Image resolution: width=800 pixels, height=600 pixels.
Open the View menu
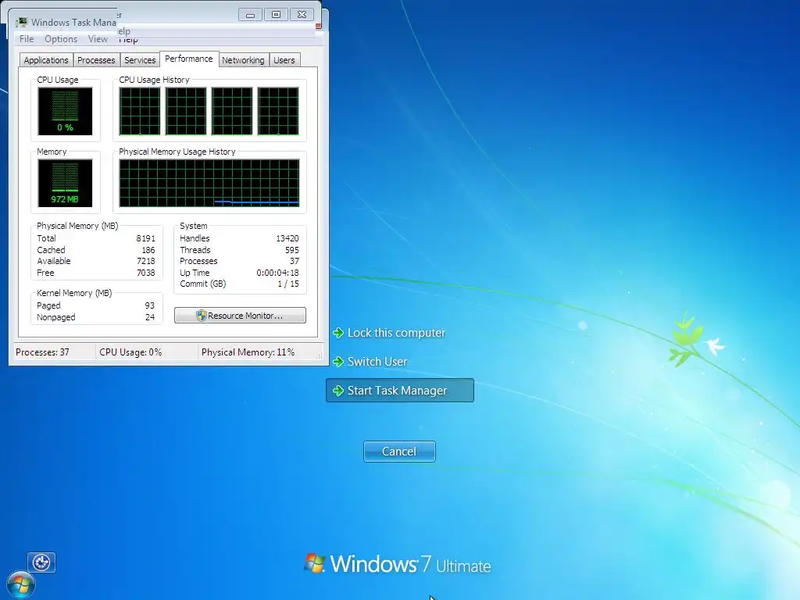coord(98,39)
